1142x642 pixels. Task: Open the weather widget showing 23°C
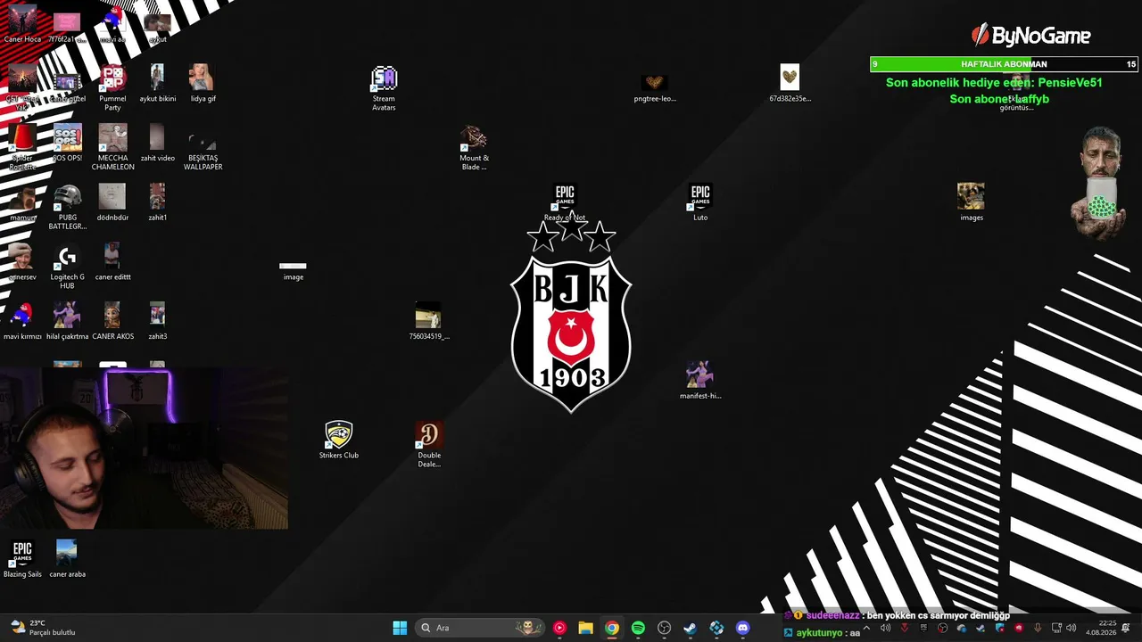click(42, 628)
